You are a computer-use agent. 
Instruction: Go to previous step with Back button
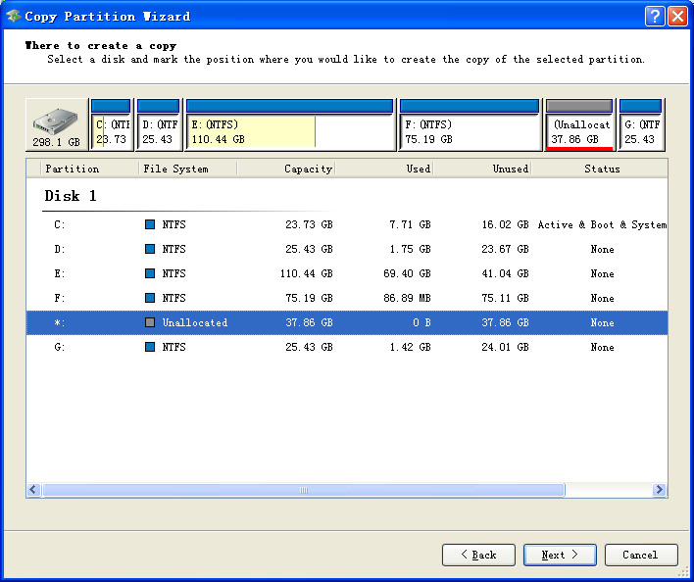click(x=478, y=555)
